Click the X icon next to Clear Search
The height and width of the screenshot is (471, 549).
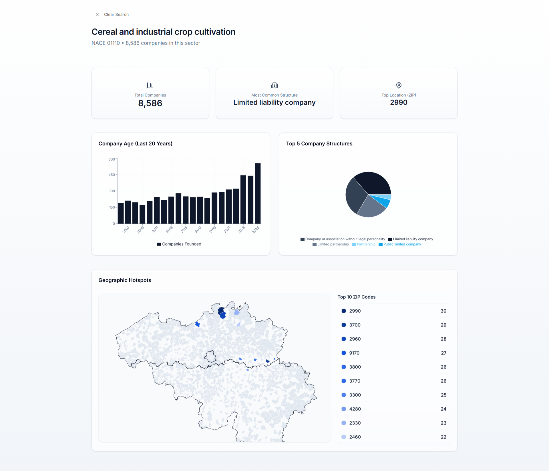pyautogui.click(x=97, y=14)
